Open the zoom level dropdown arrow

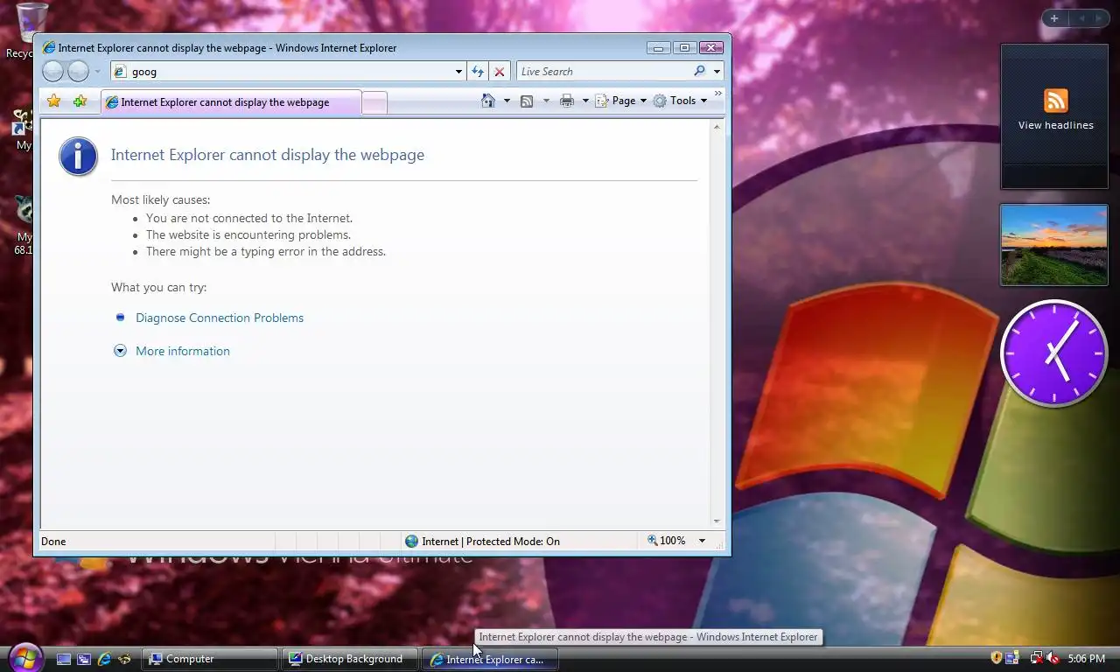(x=702, y=541)
